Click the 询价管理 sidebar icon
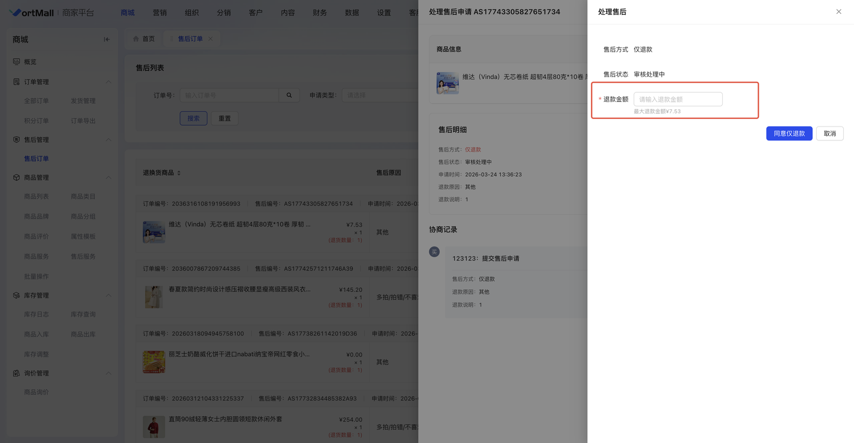Screen dimensions: 854x443 point(17,374)
